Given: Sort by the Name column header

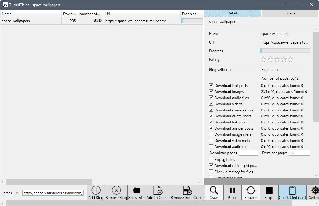Looking at the screenshot, I should tap(31, 14).
